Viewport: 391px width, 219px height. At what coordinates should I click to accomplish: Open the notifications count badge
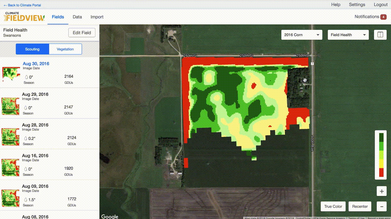coord(383,17)
